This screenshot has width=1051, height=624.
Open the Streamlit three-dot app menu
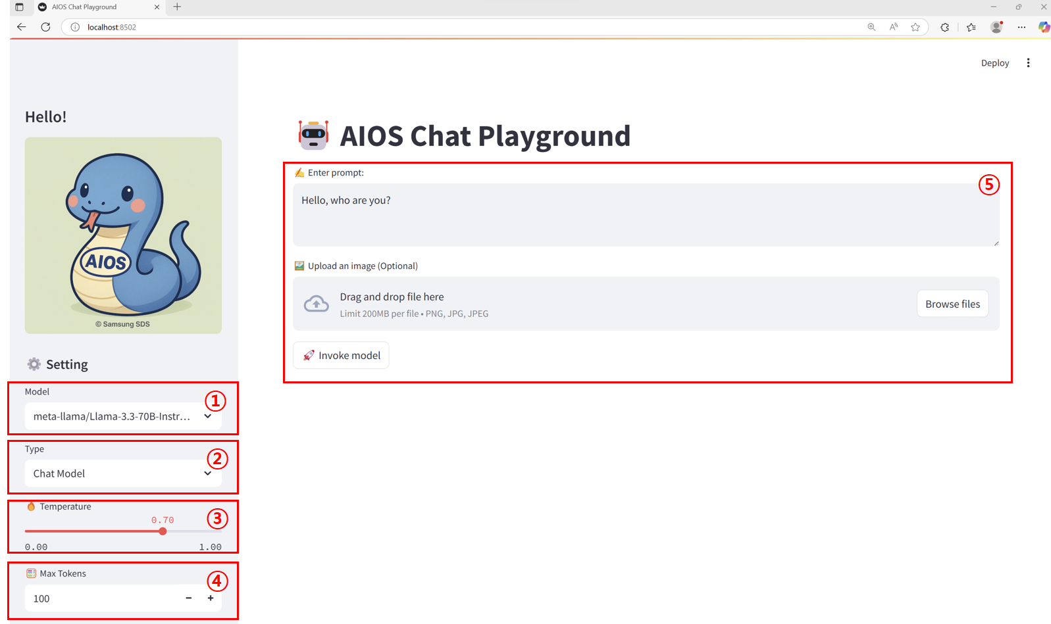pos(1028,63)
